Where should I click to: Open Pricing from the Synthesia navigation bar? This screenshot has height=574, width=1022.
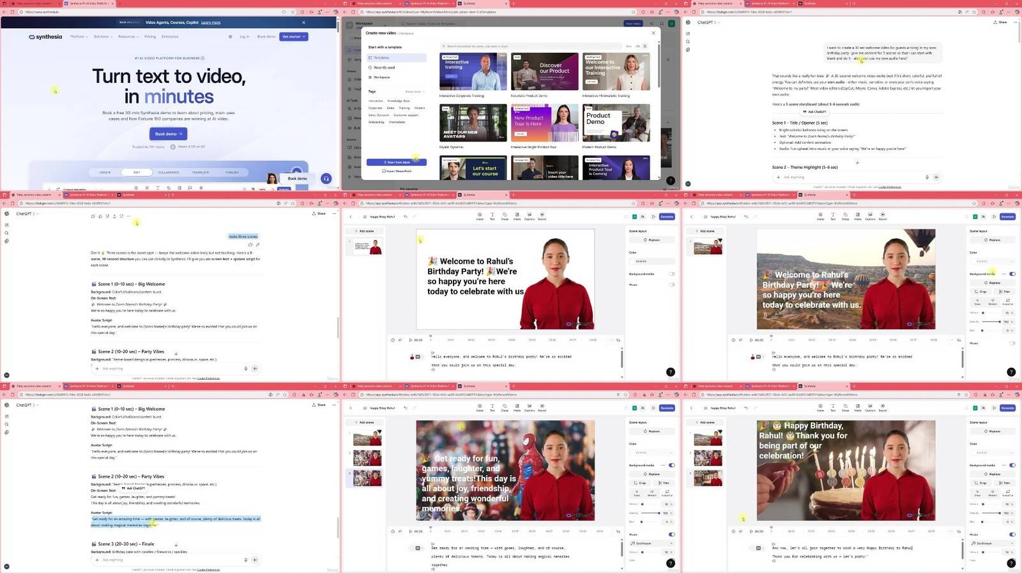pyautogui.click(x=150, y=37)
